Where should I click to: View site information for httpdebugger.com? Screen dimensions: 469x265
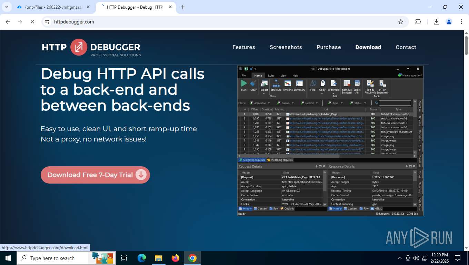point(47,22)
